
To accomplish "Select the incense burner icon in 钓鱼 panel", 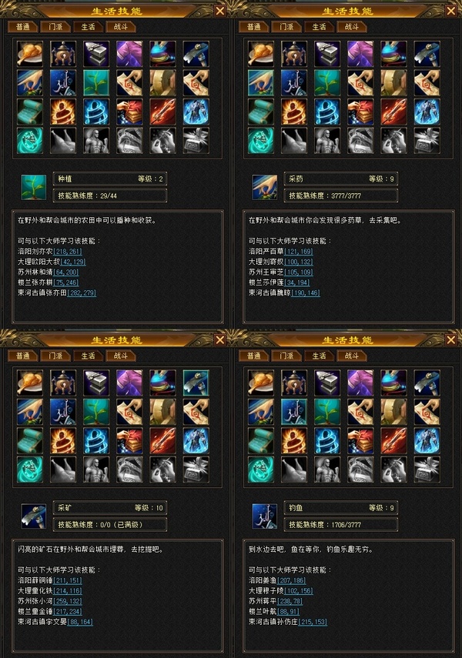I will pyautogui.click(x=294, y=382).
